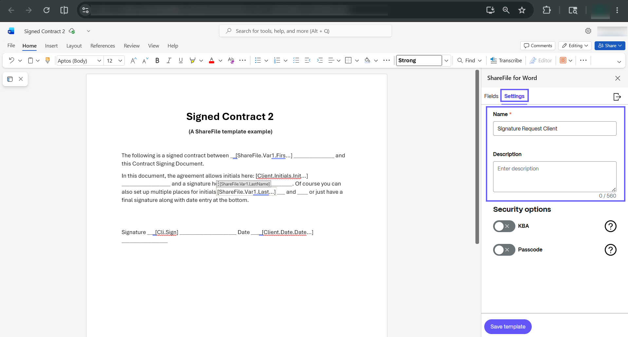Image resolution: width=628 pixels, height=337 pixels.
Task: Open the undo history arrow
Action: tap(20, 61)
